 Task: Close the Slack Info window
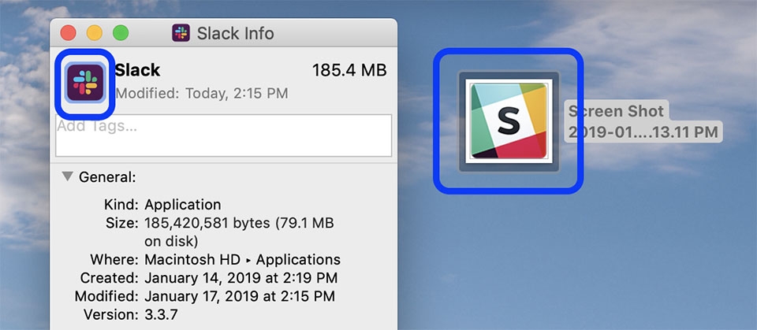coord(68,33)
